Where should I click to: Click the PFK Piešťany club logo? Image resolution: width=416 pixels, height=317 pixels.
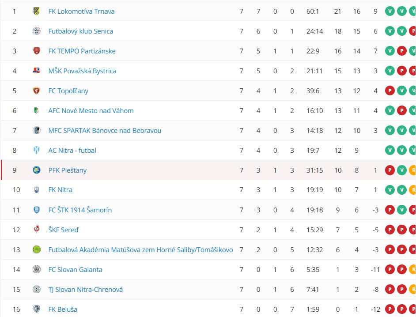click(37, 170)
